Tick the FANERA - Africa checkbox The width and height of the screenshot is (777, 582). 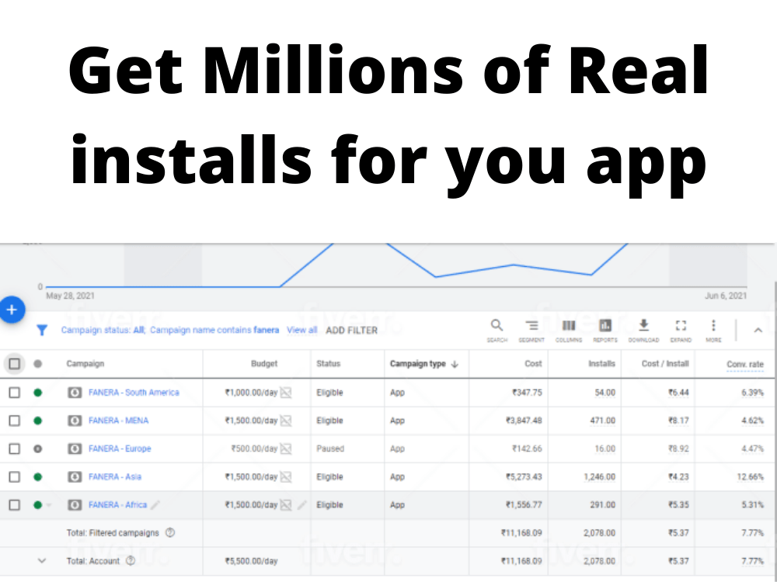[x=14, y=505]
